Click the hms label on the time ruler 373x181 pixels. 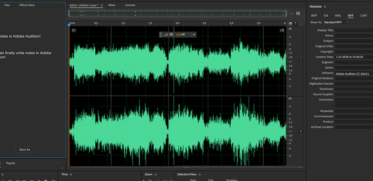(72, 23)
